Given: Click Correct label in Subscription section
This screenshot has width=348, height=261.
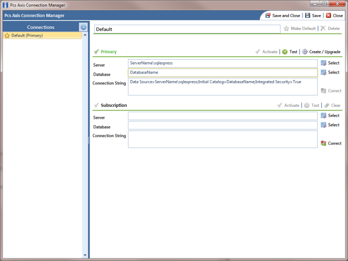Looking at the screenshot, I should [x=335, y=143].
